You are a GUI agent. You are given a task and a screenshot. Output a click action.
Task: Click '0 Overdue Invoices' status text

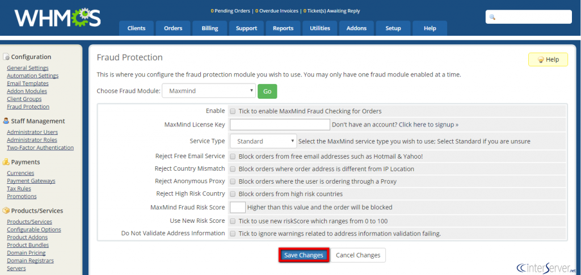[x=276, y=11]
